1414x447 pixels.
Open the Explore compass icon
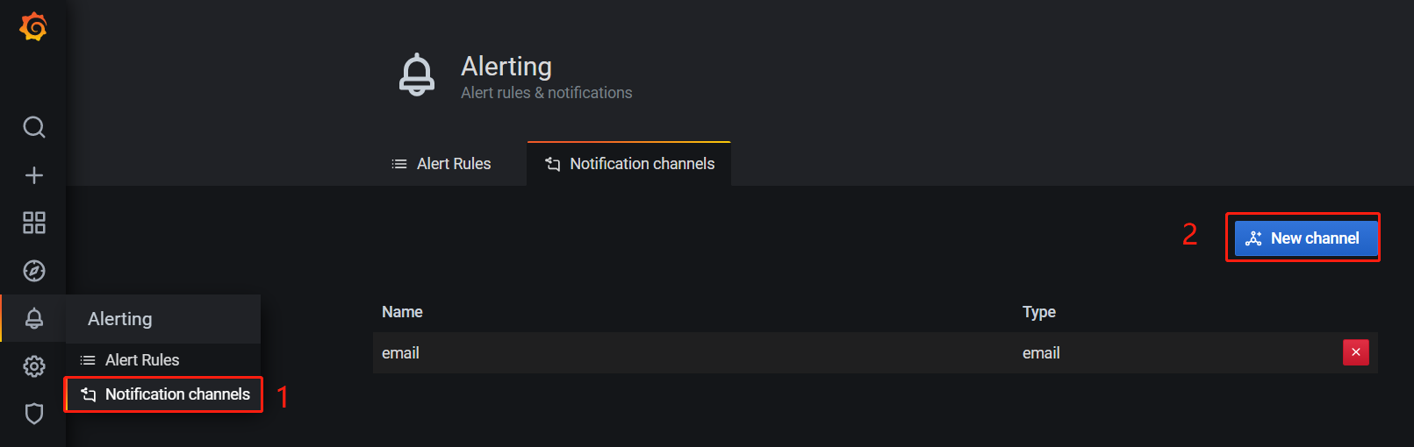point(34,271)
